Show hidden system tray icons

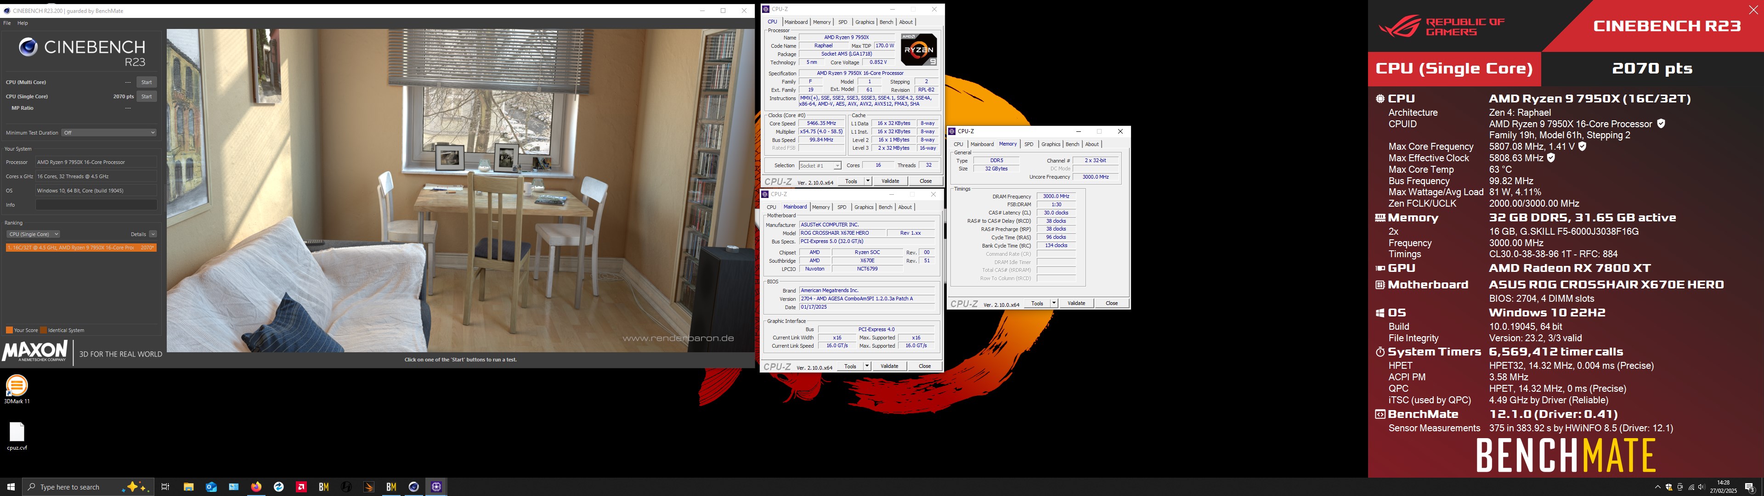tap(1657, 487)
